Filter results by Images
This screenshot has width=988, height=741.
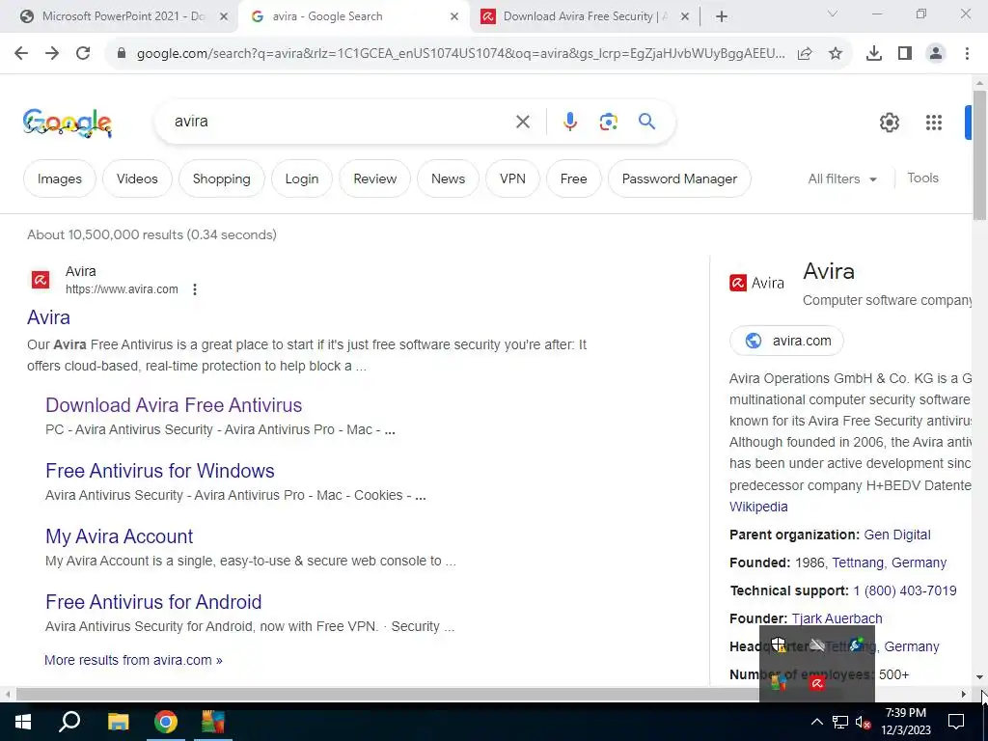(60, 178)
